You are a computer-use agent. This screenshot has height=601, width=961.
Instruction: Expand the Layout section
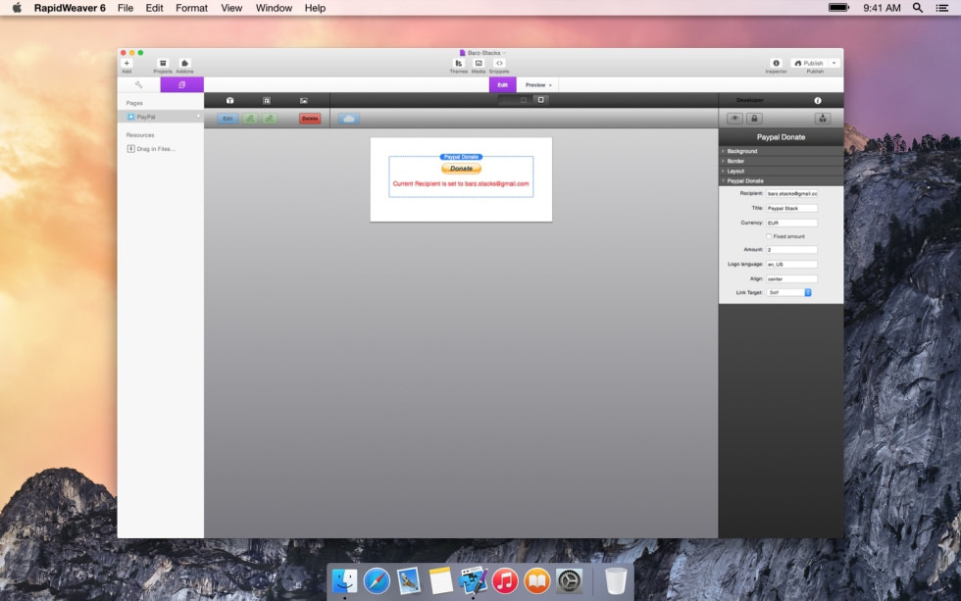[781, 171]
